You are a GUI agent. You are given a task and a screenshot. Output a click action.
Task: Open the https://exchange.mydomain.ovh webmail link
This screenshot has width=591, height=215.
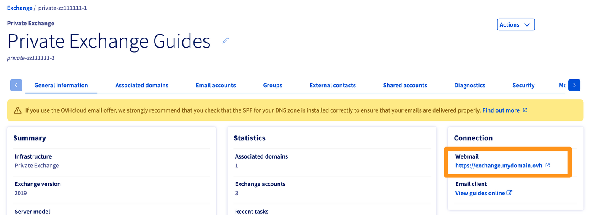[499, 166]
